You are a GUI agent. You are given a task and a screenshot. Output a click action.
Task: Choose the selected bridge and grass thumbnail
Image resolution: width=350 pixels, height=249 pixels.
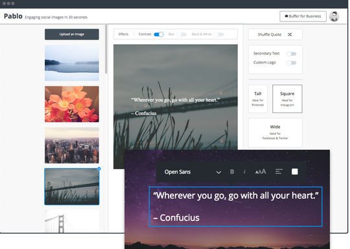(x=72, y=187)
